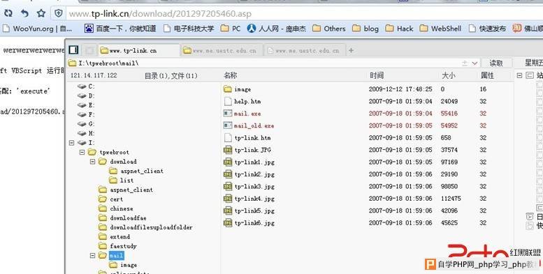
Task: Select tp-link.JPG file
Action: point(247,150)
